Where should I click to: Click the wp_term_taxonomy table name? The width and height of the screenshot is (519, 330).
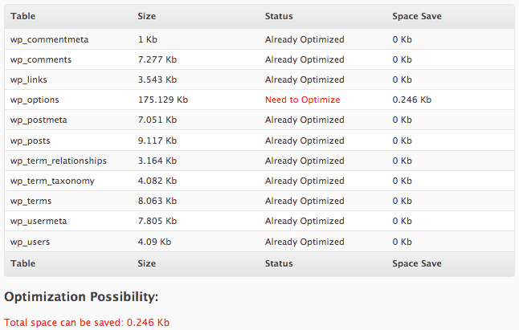click(x=52, y=181)
